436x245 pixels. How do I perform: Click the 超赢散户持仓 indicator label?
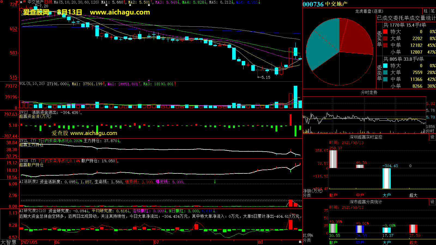tap(31, 165)
